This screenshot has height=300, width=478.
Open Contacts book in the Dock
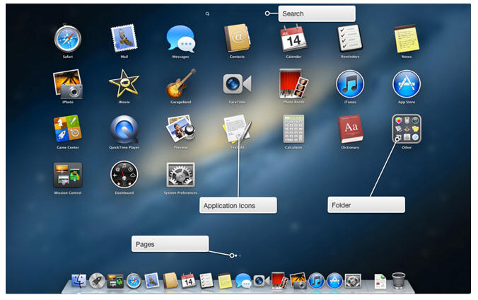click(x=170, y=281)
